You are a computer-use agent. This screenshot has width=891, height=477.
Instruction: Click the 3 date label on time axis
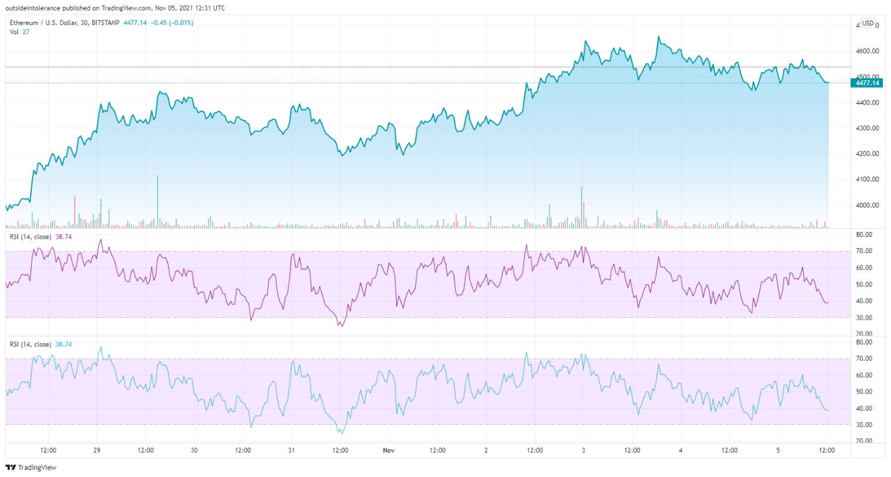pyautogui.click(x=583, y=450)
